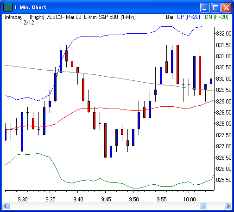Click the (Right) scale label

(x=37, y=17)
